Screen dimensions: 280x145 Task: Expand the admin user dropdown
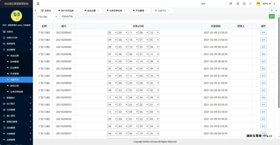[x=267, y=4]
